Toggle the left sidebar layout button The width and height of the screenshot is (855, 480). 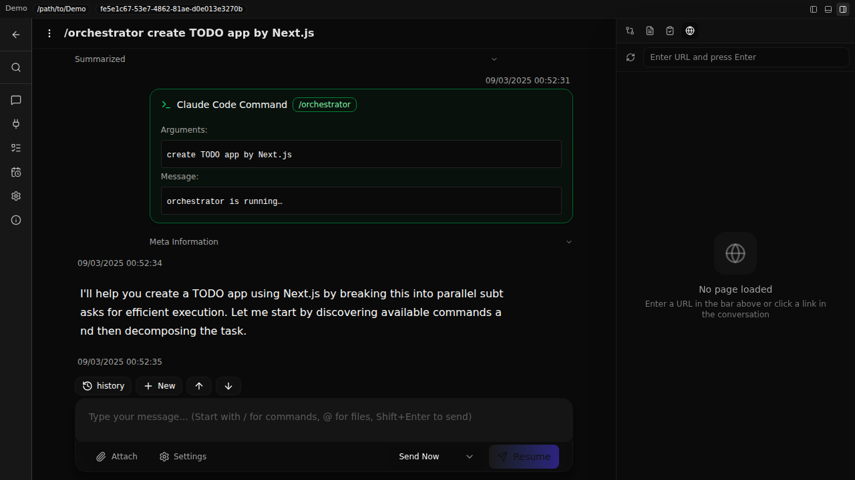814,9
